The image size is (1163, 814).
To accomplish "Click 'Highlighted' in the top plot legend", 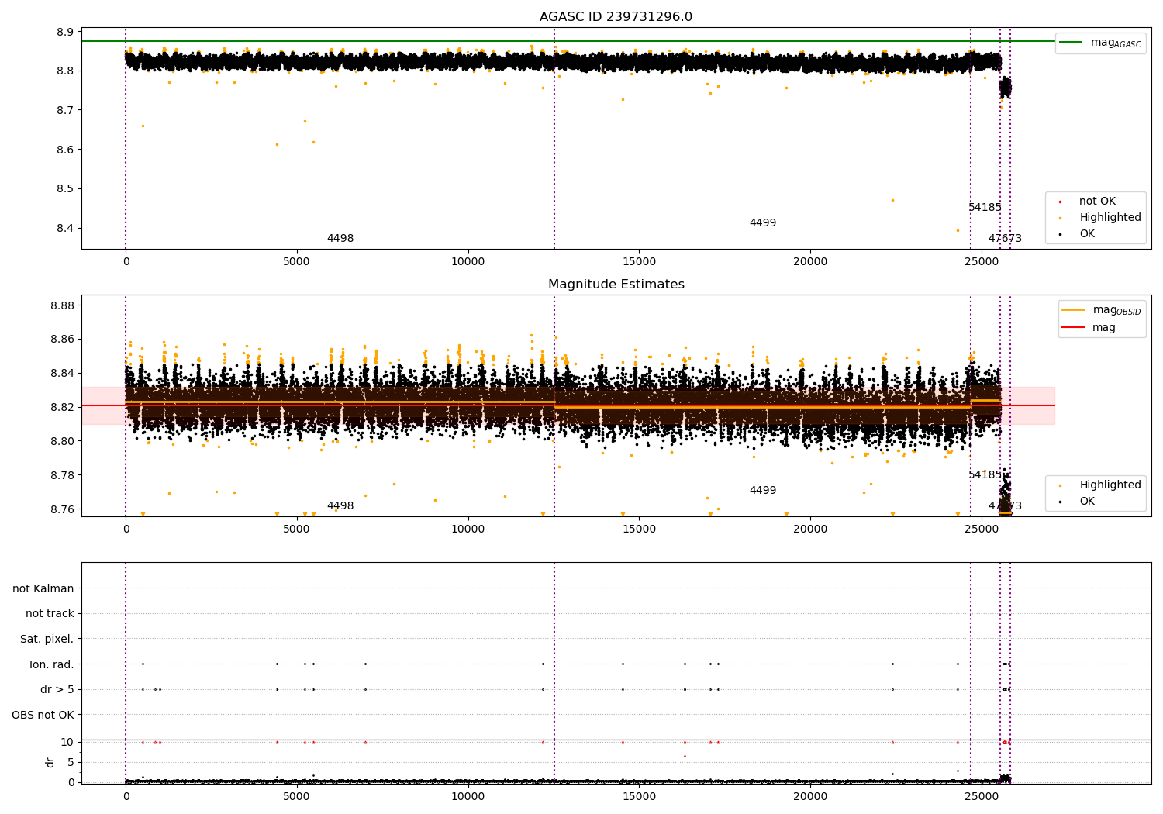I will pyautogui.click(x=1110, y=218).
